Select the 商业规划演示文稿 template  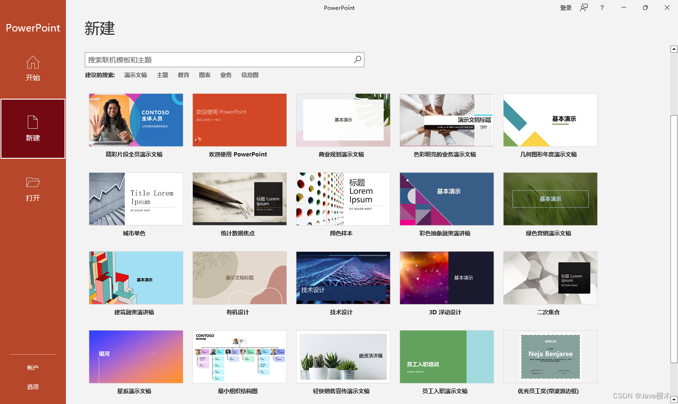343,120
